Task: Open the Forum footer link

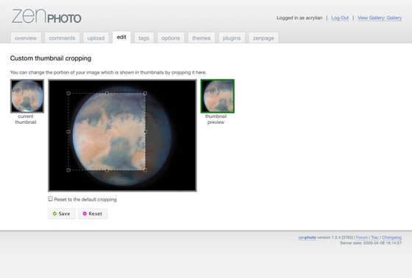Action: [362, 237]
